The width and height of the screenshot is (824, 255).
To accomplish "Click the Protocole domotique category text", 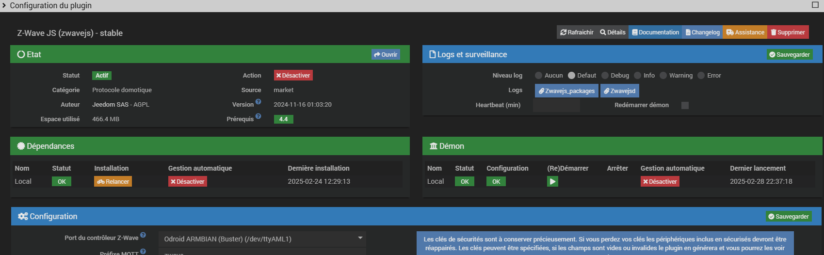I will 122,90.
